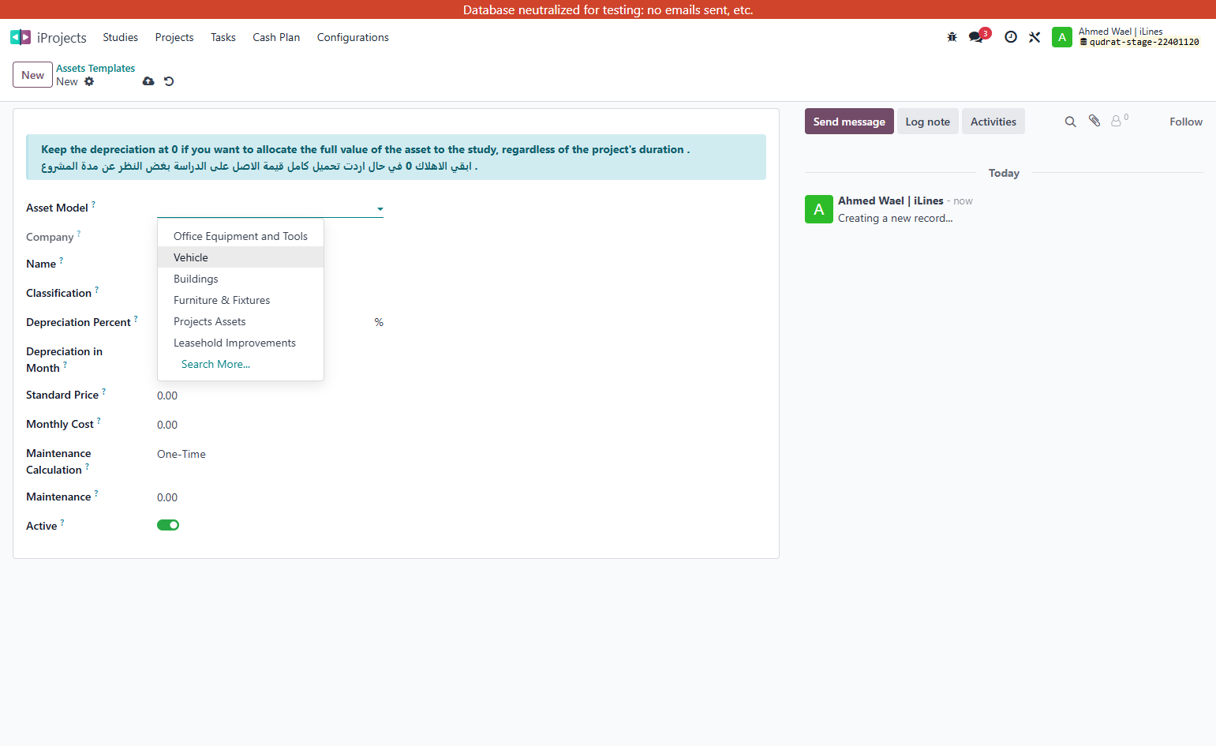Viewport: 1216px width, 746px height.
Task: Open the Projects menu
Action: (174, 37)
